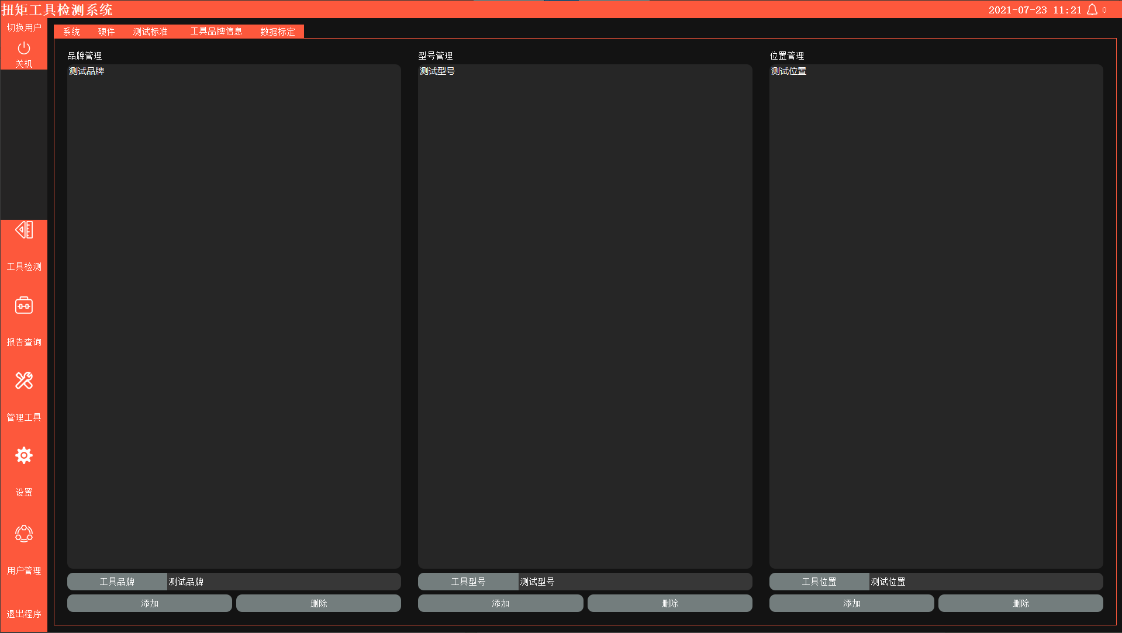This screenshot has height=633, width=1122.
Task: Select 测试位置 in the position list
Action: (x=789, y=71)
